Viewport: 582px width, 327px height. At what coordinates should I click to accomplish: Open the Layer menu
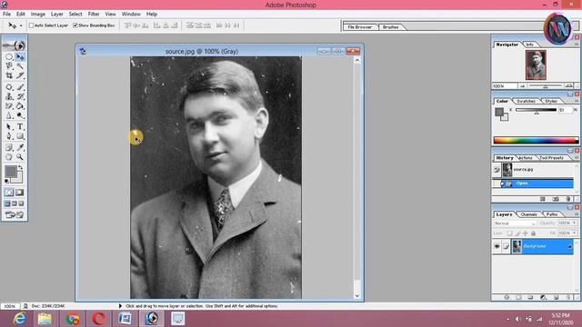point(56,15)
